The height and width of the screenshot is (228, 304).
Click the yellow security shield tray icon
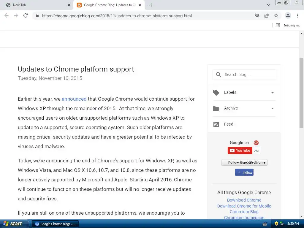pos(276,224)
